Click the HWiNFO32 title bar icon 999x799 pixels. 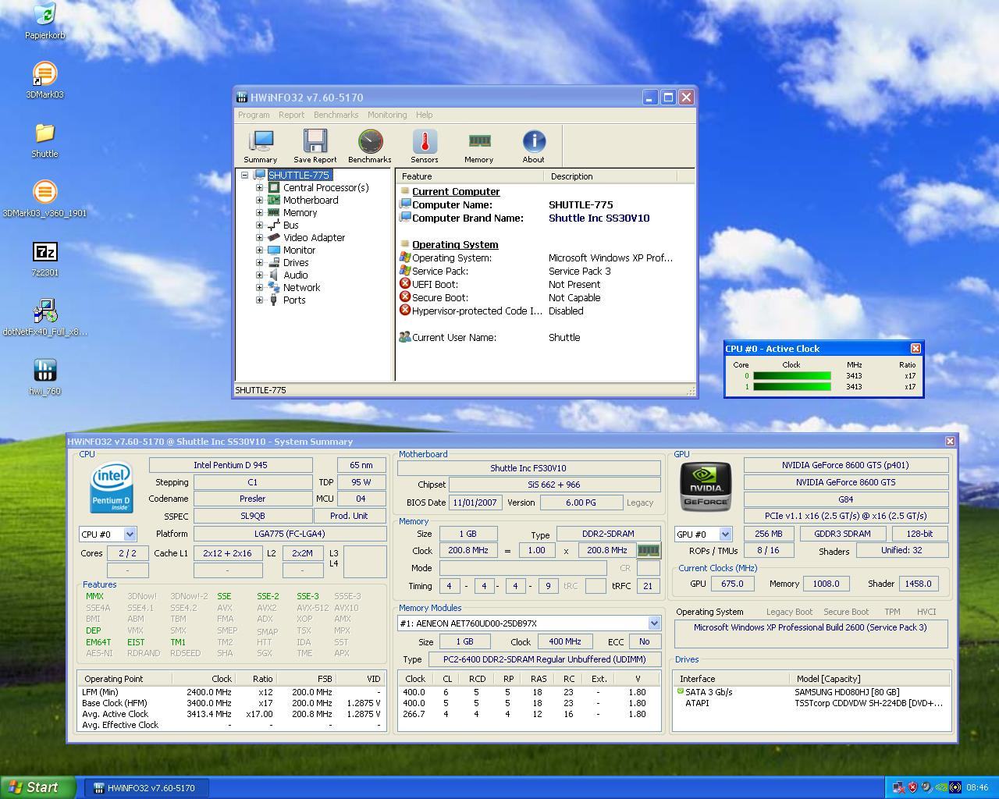tap(243, 98)
